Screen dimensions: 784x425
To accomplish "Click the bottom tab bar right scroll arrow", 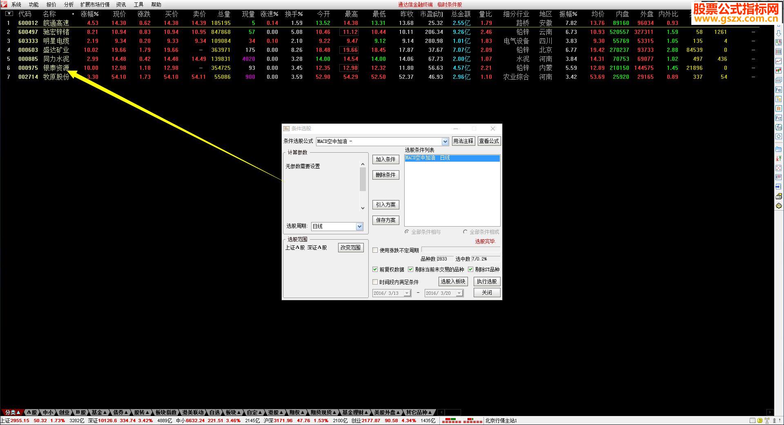I will point(770,412).
